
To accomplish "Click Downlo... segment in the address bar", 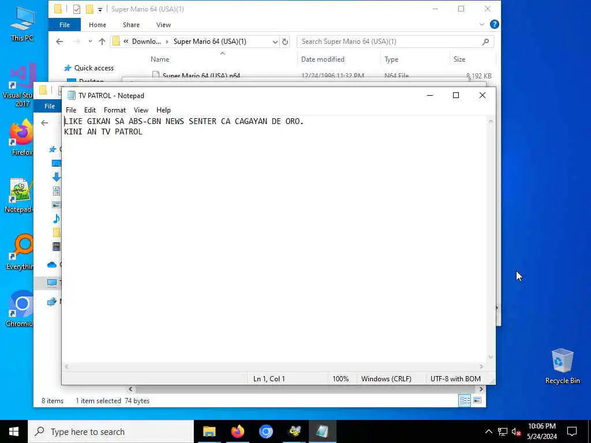I will (x=146, y=42).
